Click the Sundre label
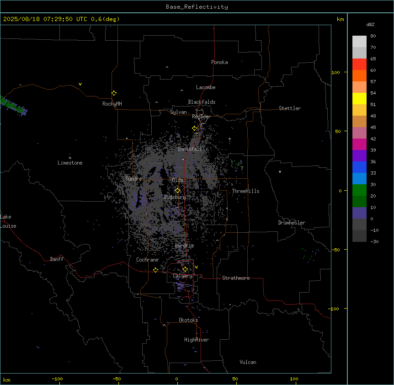 coord(133,179)
